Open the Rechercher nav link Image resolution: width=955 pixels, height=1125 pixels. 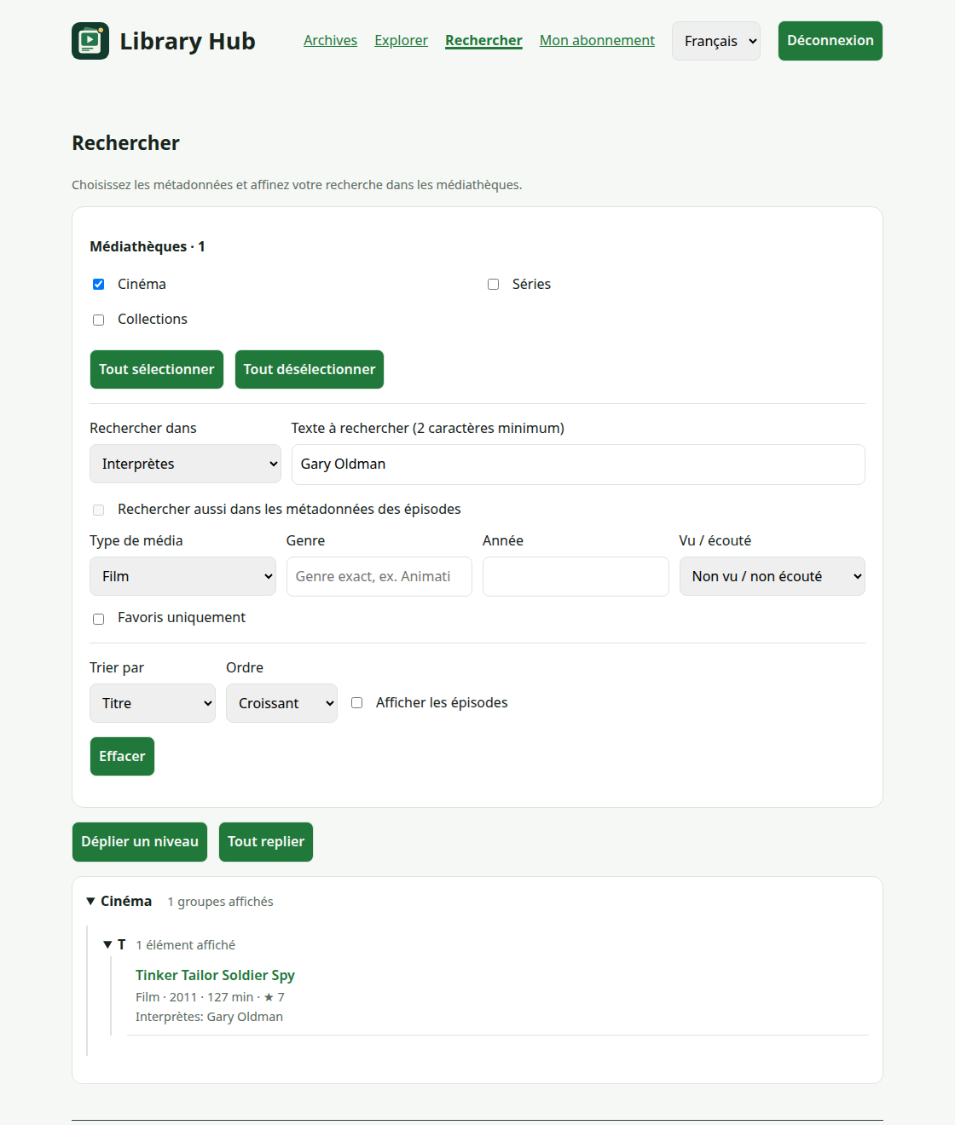(x=483, y=40)
